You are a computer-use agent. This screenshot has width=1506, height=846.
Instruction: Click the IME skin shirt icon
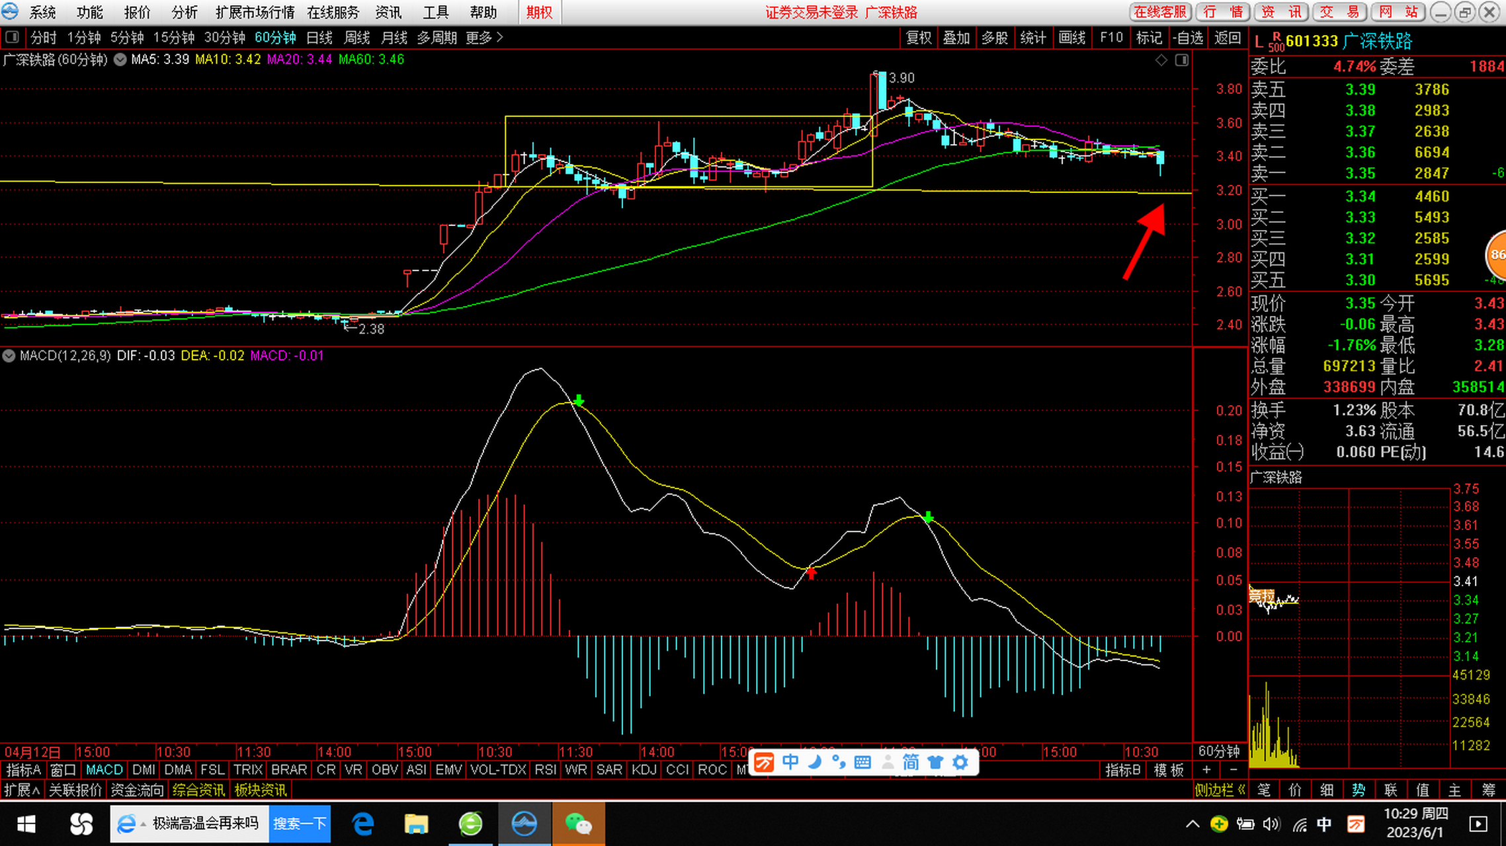(x=935, y=762)
